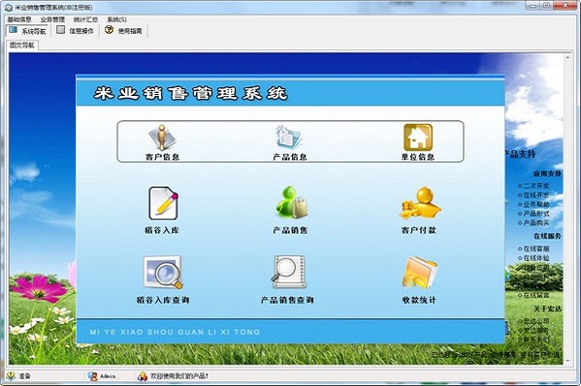Open 客户付款 gold coins icon
Screen dimensions: 581x386
click(x=420, y=203)
